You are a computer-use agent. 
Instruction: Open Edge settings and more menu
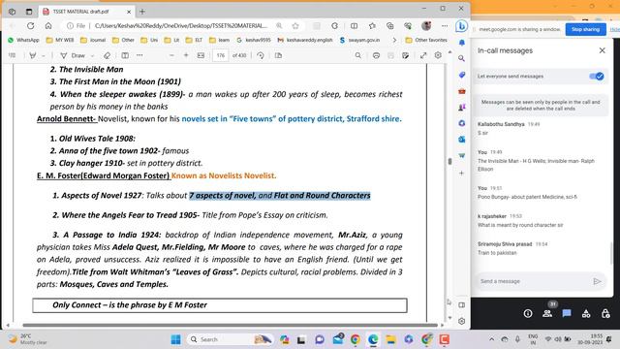[x=445, y=26]
